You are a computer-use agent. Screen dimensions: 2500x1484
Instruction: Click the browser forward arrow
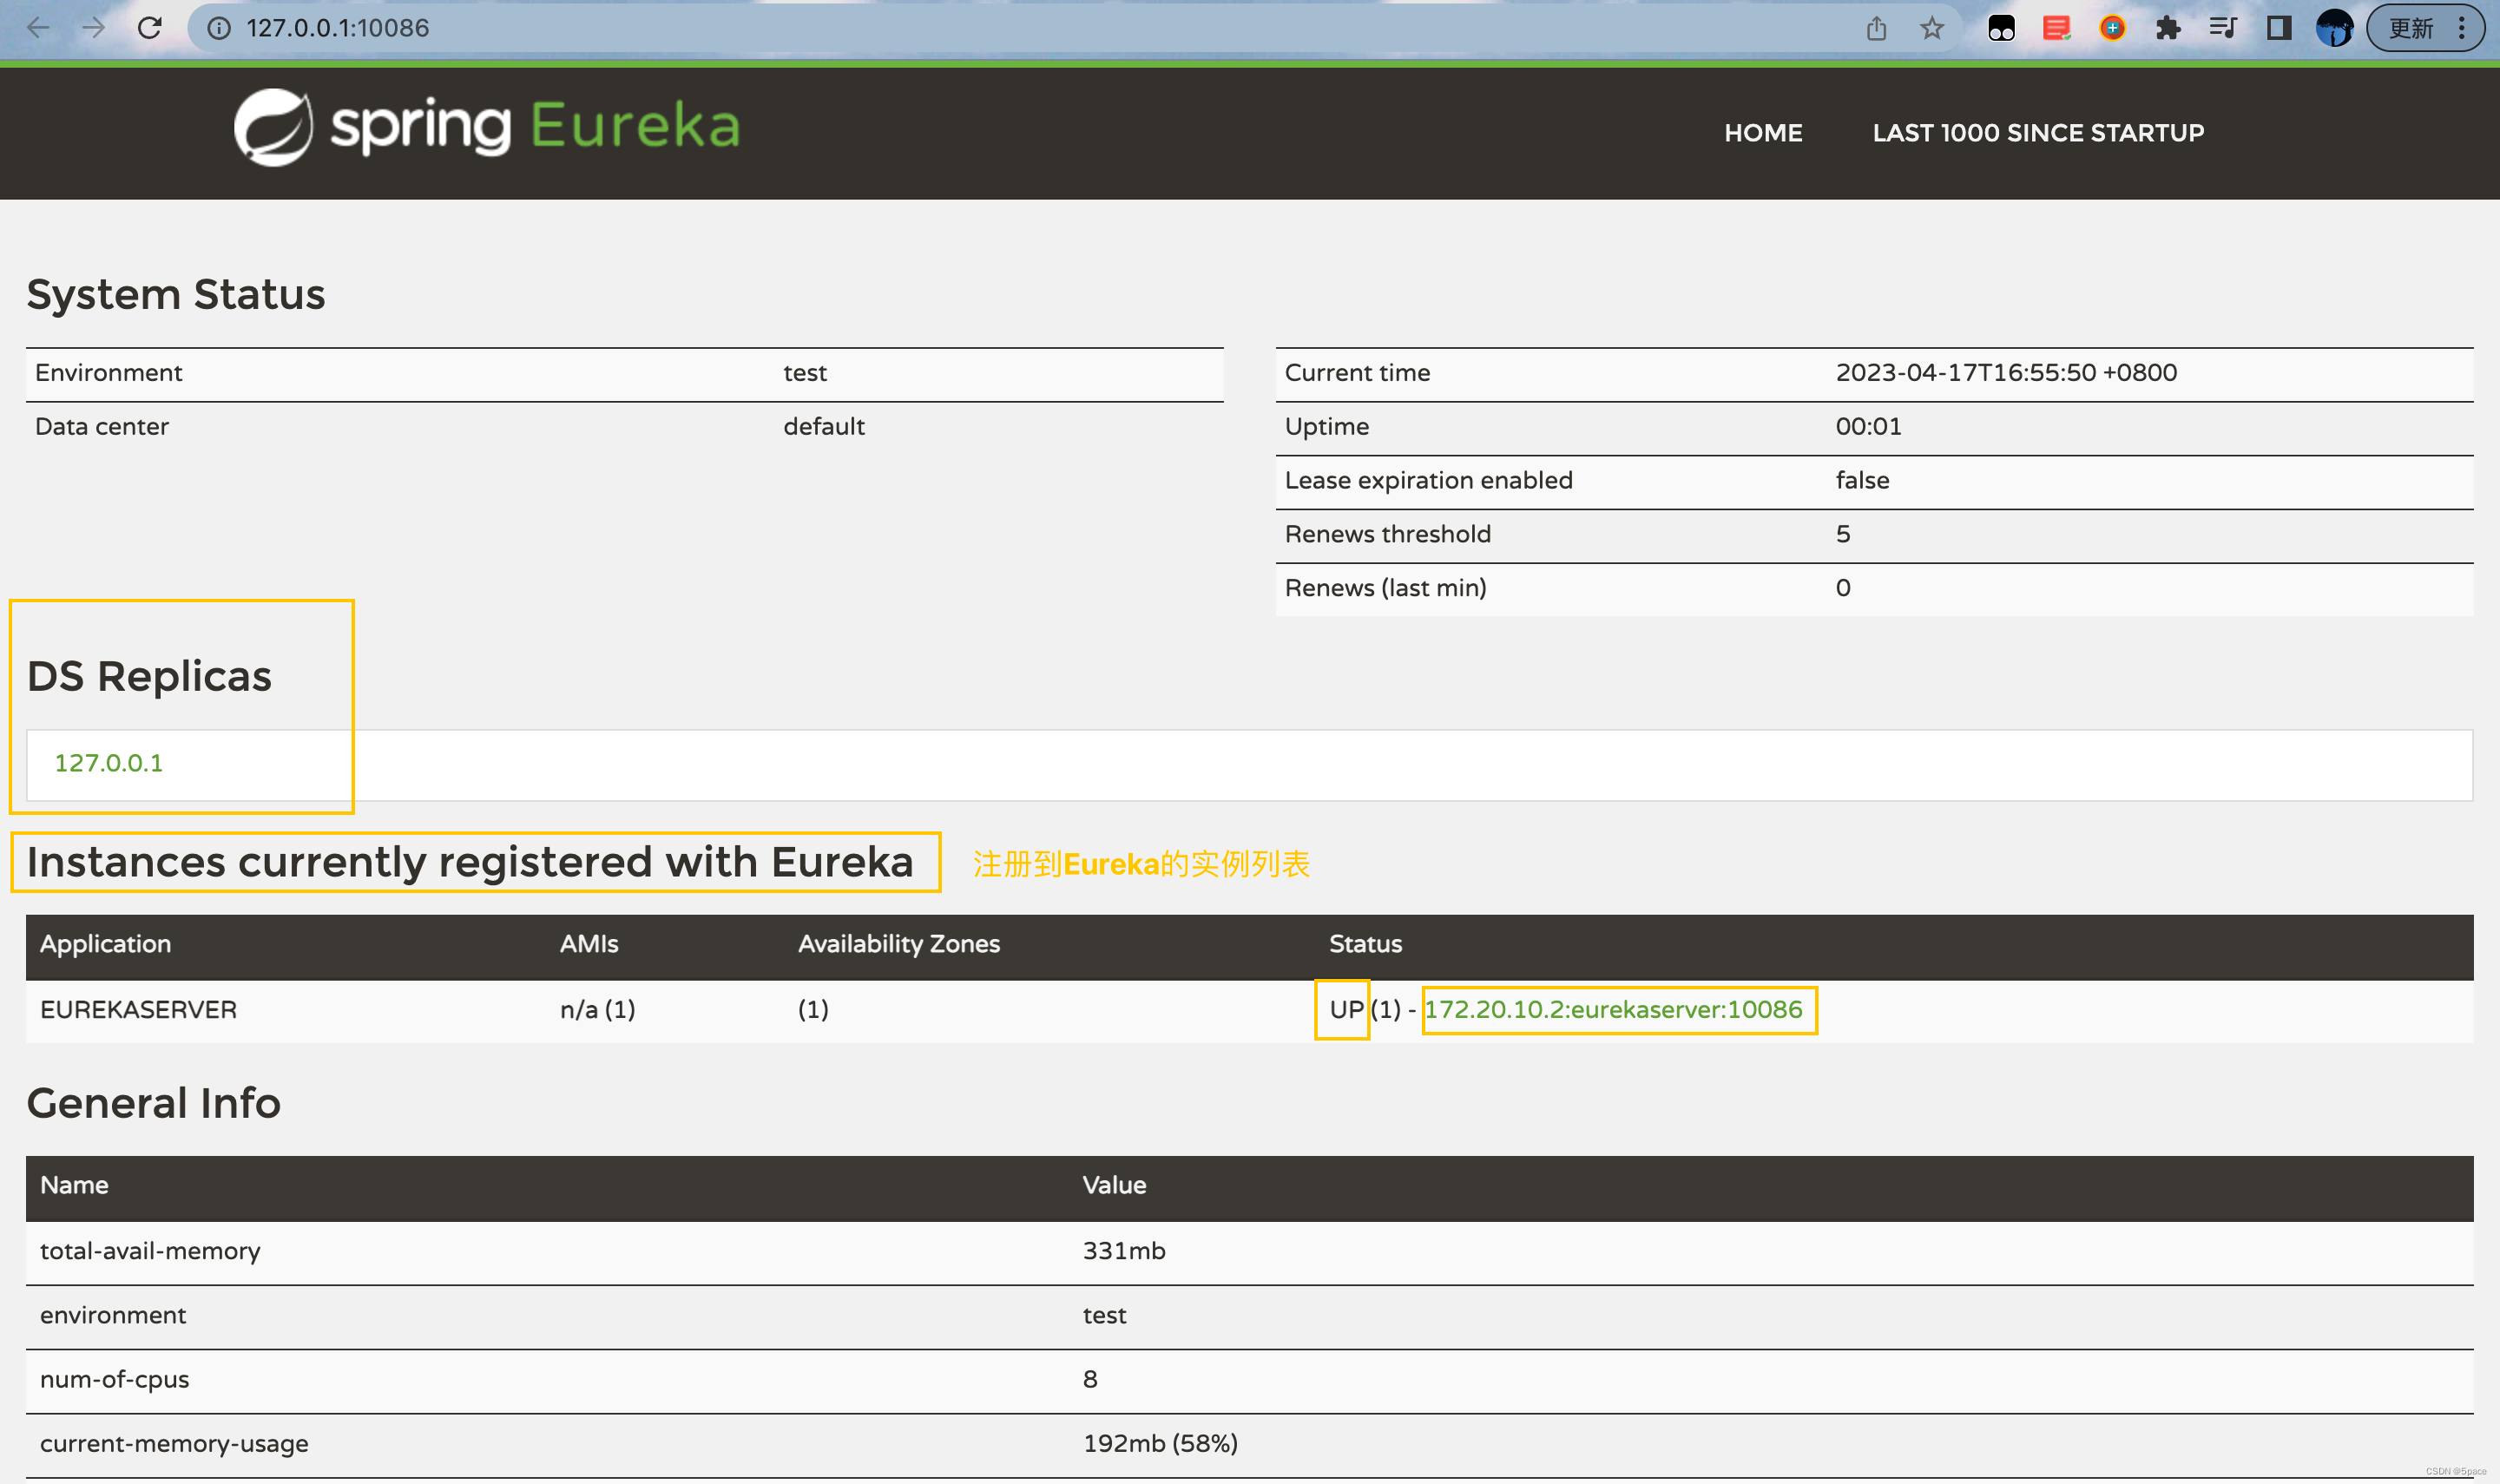coord(93,28)
